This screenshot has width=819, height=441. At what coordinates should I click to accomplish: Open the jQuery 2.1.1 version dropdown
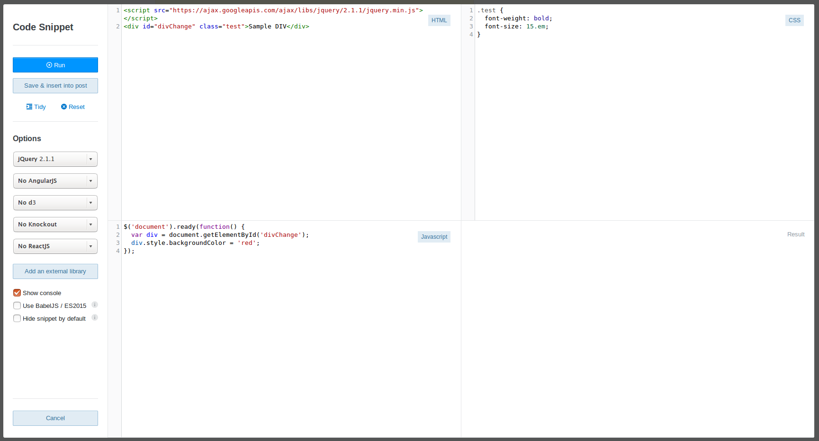pos(55,159)
